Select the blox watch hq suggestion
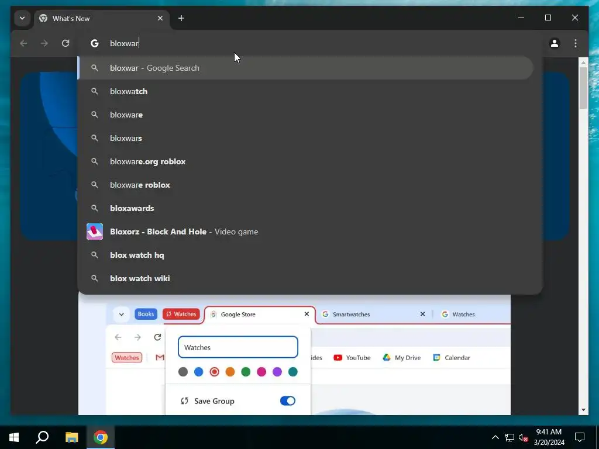 305,255
